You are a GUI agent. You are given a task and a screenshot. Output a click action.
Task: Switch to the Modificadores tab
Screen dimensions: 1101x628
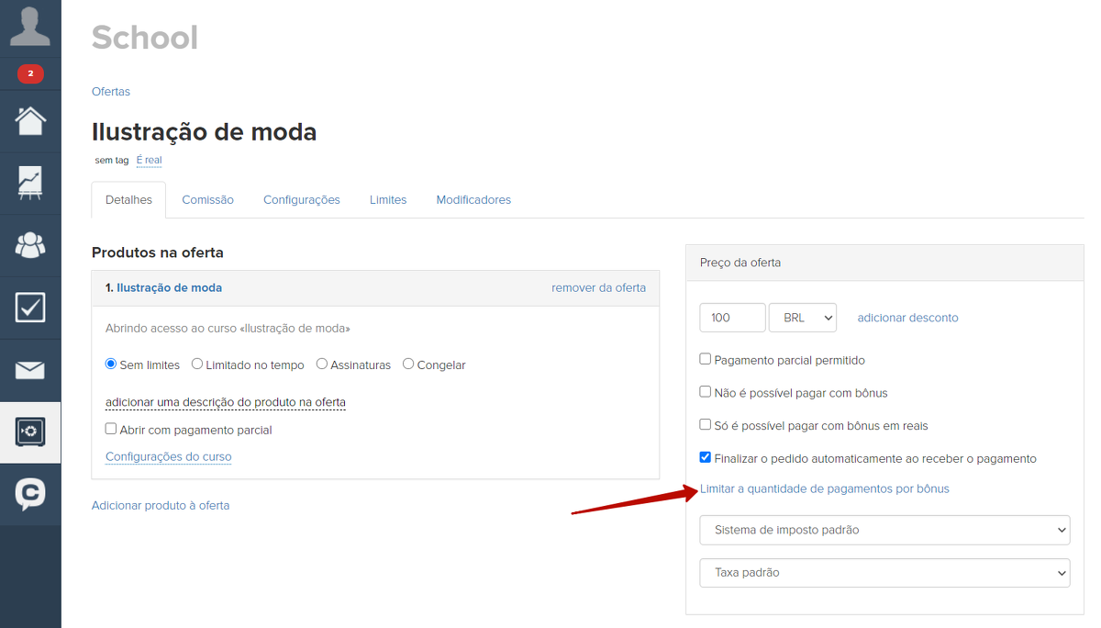(473, 199)
